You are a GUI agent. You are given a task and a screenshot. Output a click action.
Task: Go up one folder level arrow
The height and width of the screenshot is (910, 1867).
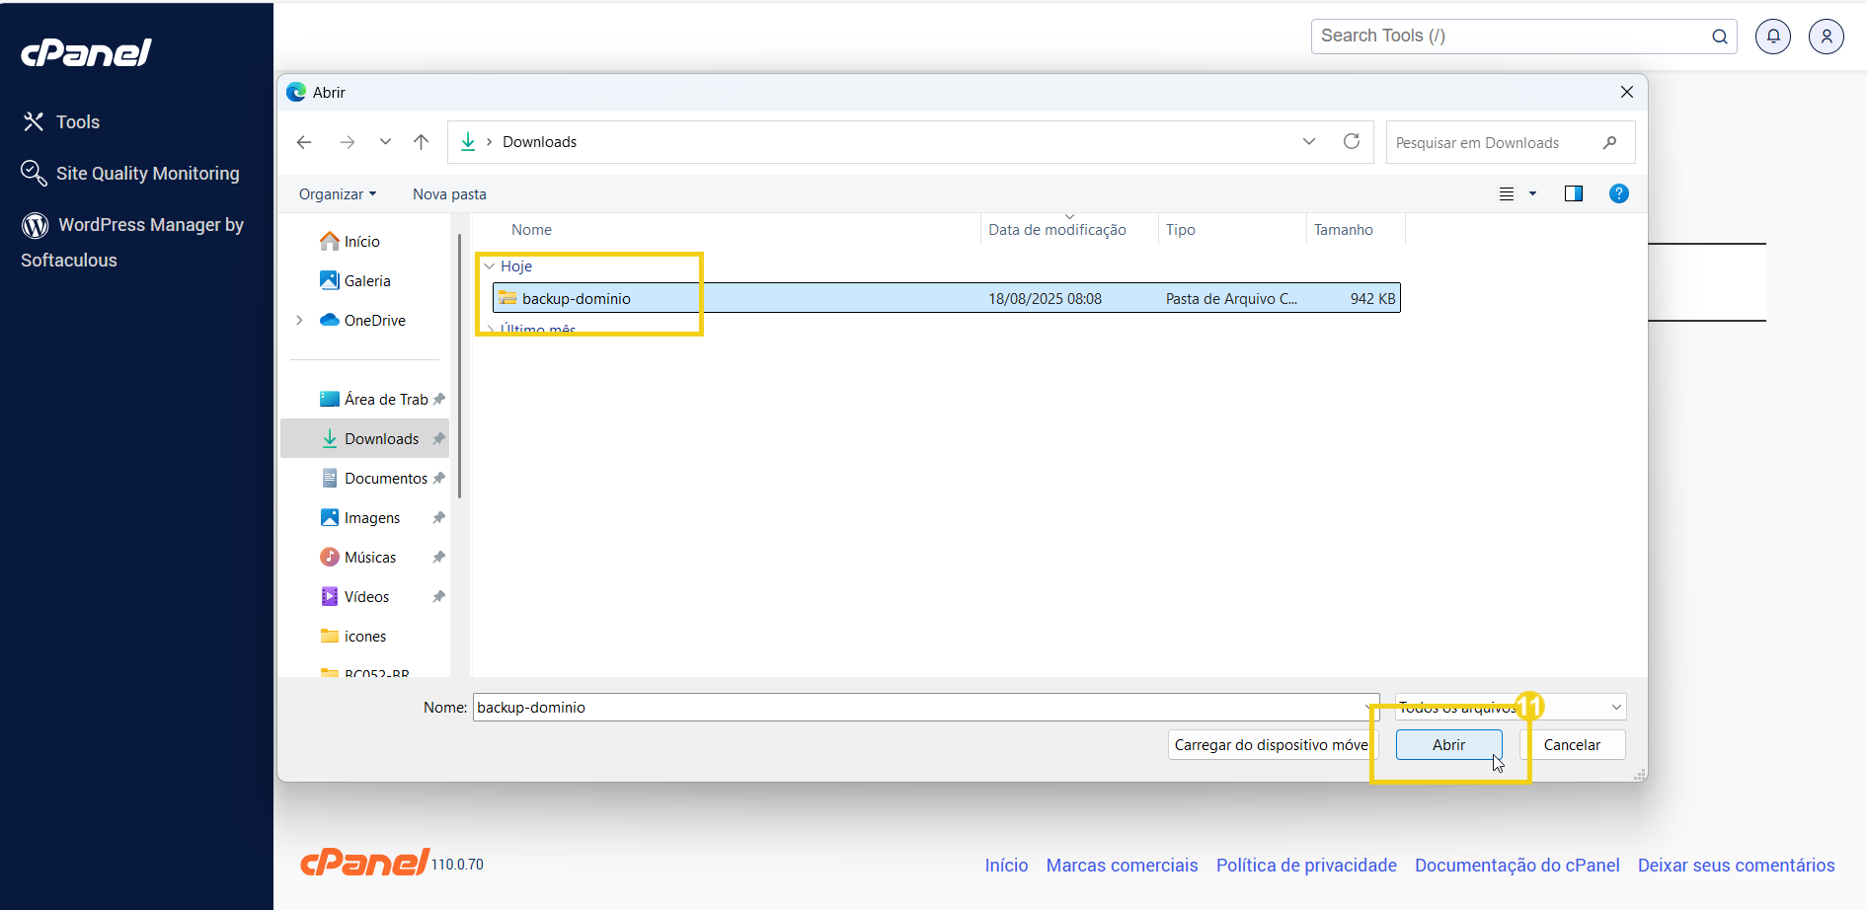point(421,142)
